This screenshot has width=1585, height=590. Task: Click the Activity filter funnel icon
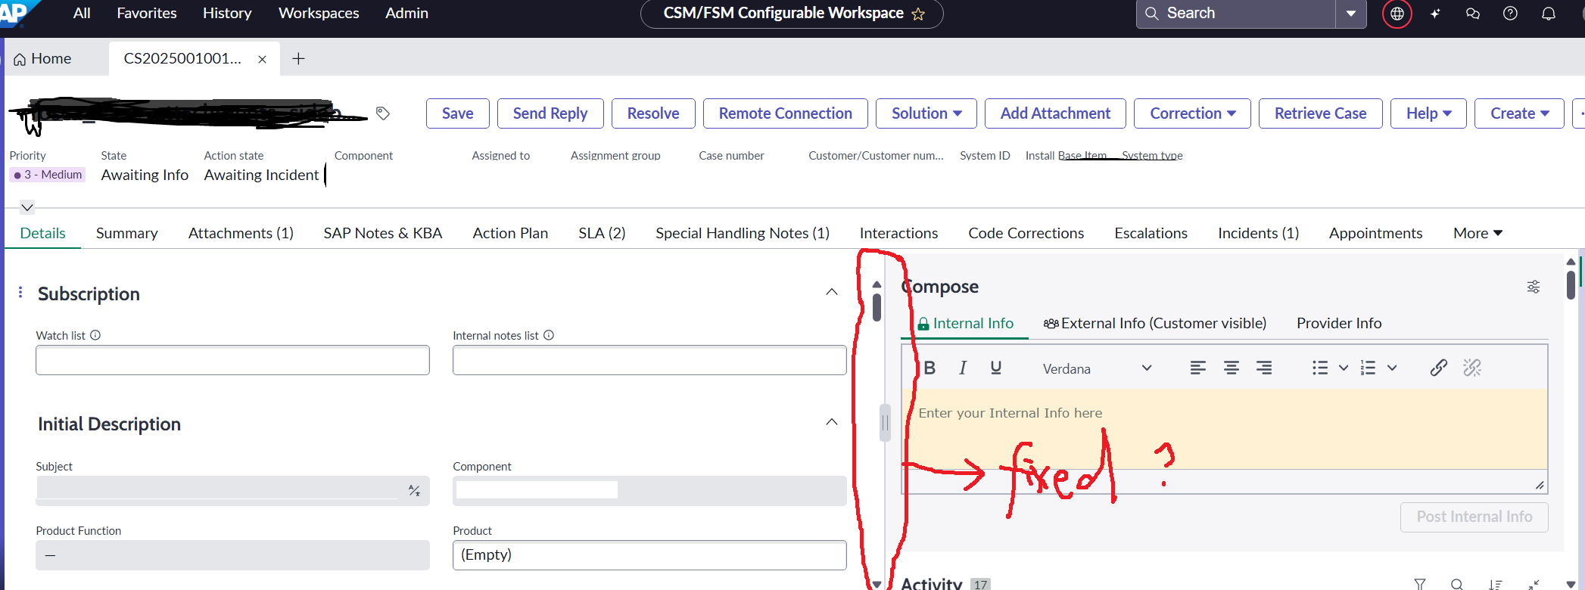[x=1420, y=584]
